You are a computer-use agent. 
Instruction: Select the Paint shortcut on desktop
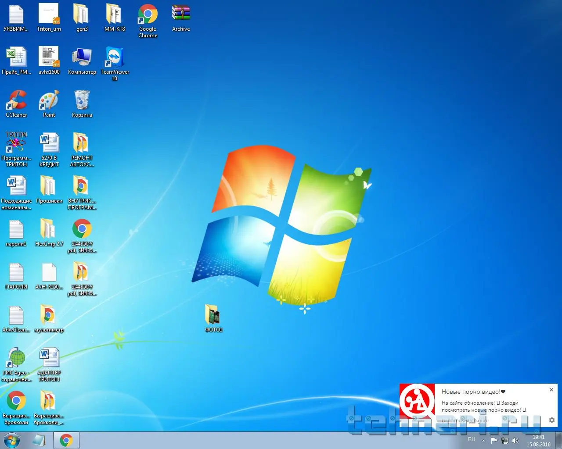49,104
